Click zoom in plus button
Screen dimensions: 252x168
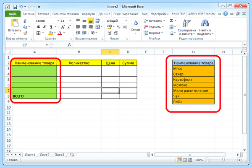pos(239,160)
